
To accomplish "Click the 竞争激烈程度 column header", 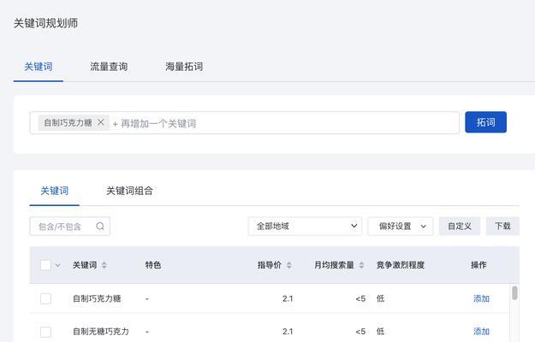I will [401, 265].
